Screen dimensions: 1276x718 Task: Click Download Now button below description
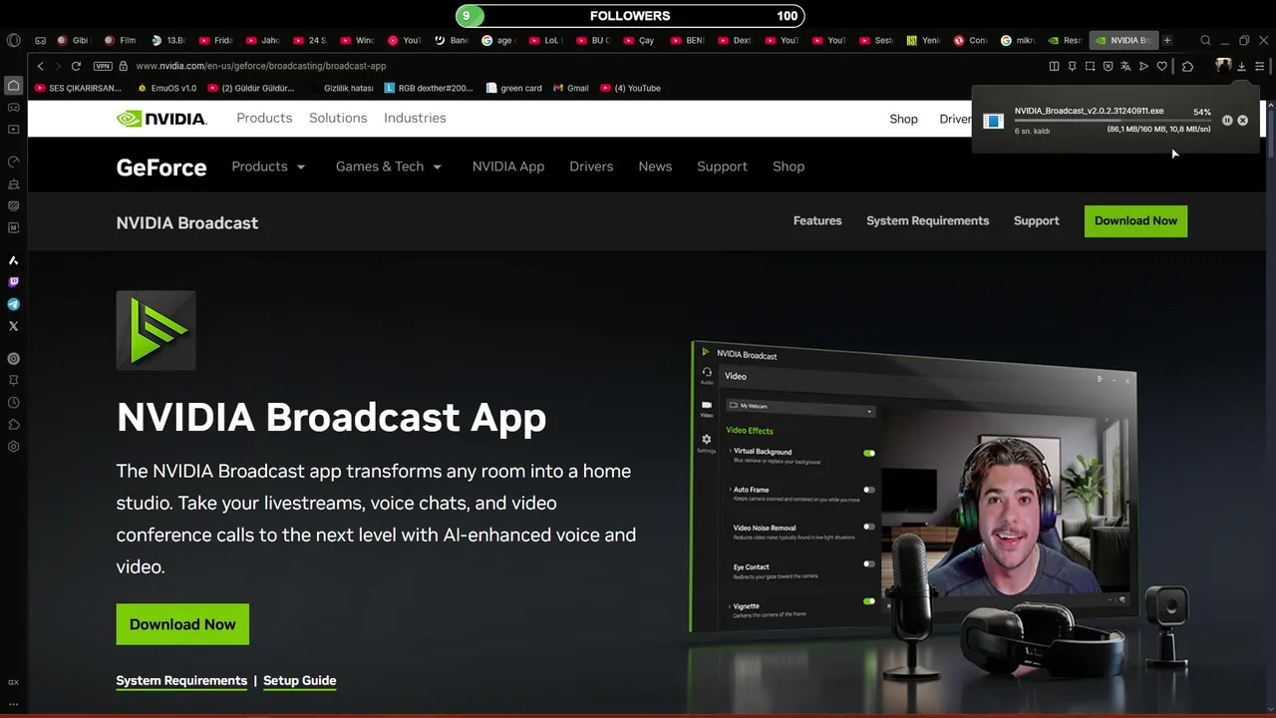point(182,624)
